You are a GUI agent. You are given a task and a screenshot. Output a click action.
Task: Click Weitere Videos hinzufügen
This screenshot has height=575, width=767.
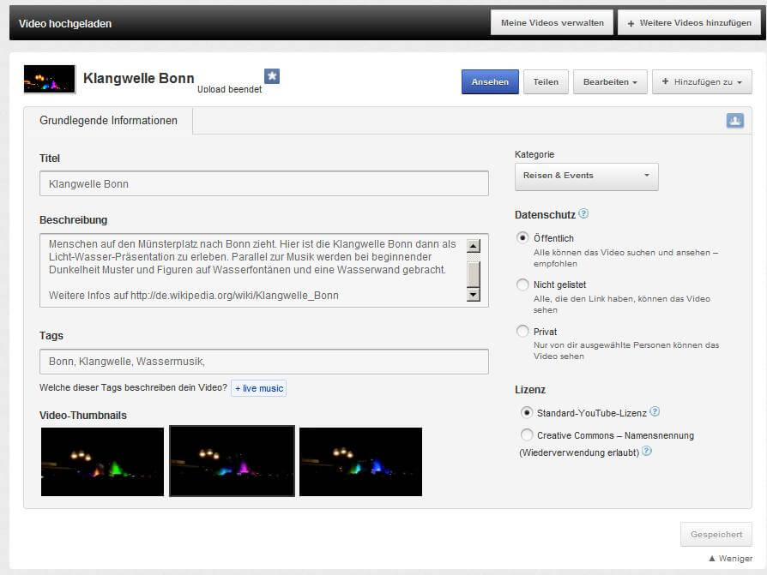(690, 23)
